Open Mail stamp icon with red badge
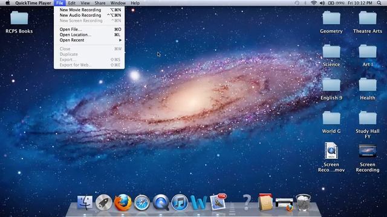 tap(218, 203)
